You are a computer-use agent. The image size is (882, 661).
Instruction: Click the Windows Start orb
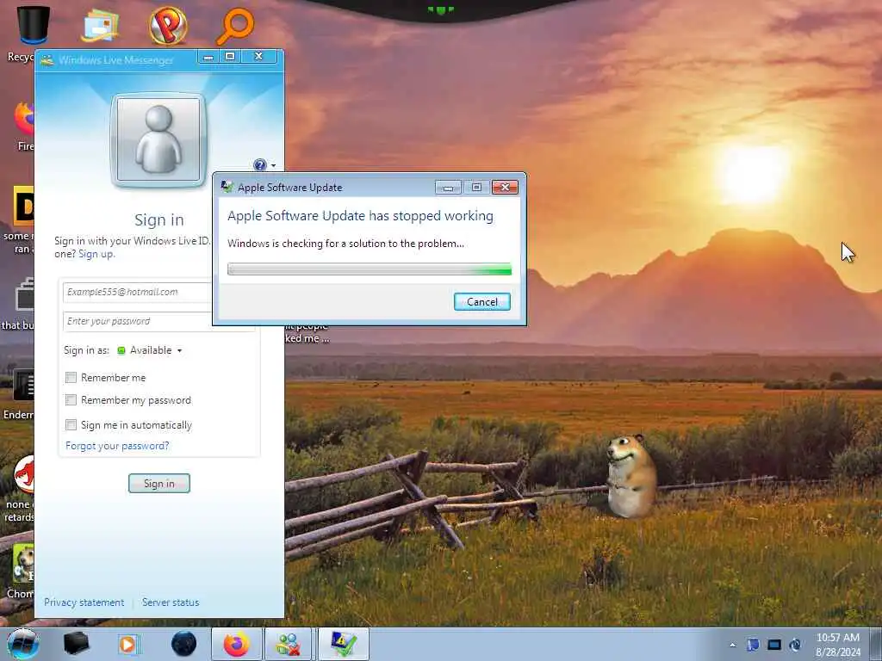coord(23,644)
